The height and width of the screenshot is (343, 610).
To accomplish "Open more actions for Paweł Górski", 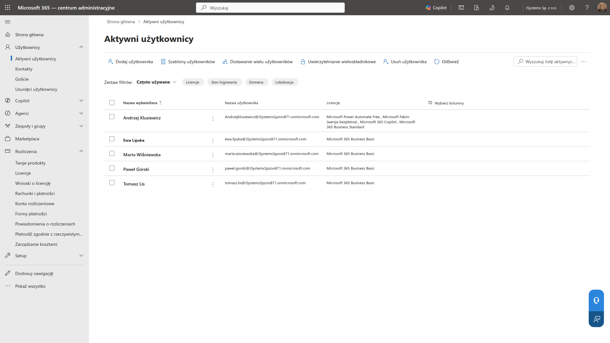I will (213, 170).
